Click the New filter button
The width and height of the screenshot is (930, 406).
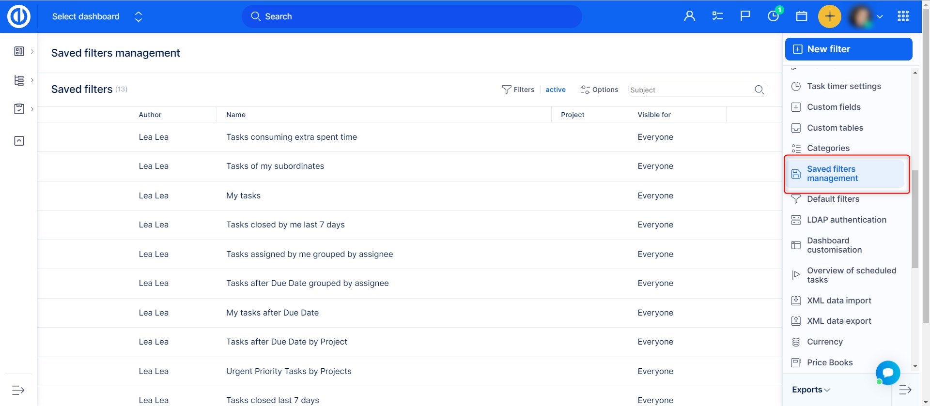(848, 49)
